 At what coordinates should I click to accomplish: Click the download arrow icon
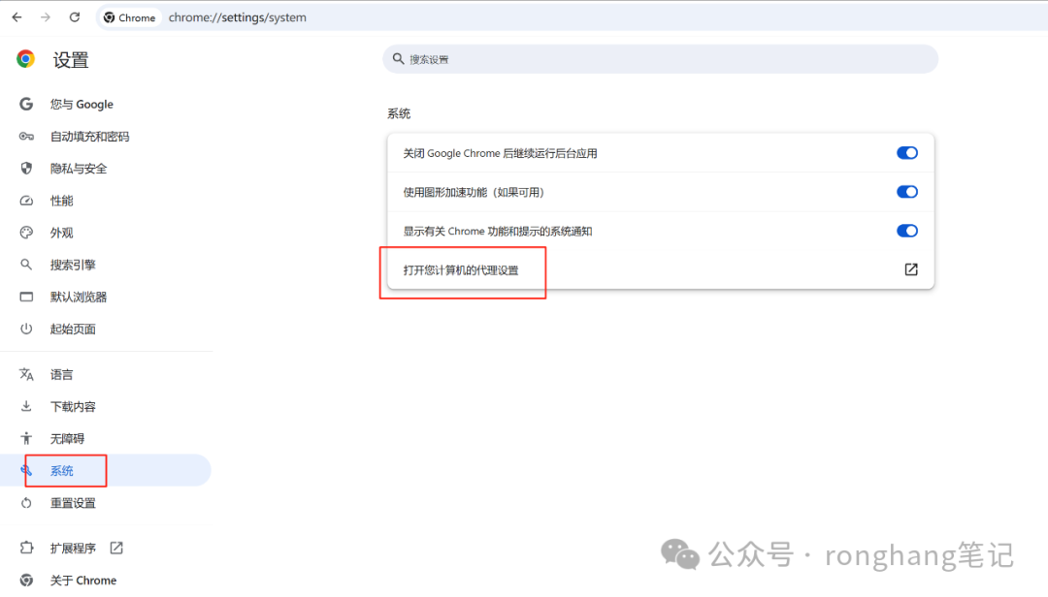[x=26, y=406]
